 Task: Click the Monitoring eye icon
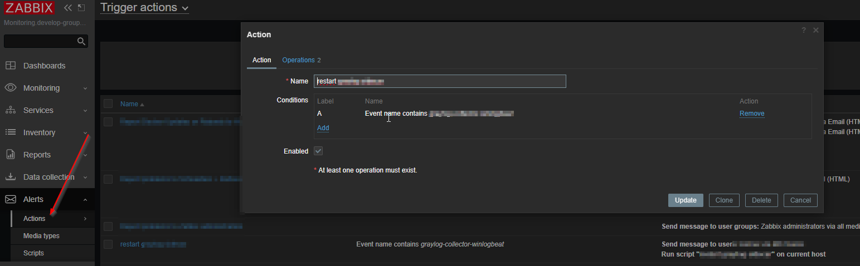tap(11, 88)
